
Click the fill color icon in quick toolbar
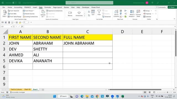[20, 23]
